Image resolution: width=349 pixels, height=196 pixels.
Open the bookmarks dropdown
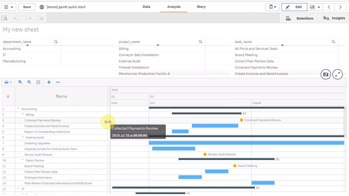coord(272,7)
